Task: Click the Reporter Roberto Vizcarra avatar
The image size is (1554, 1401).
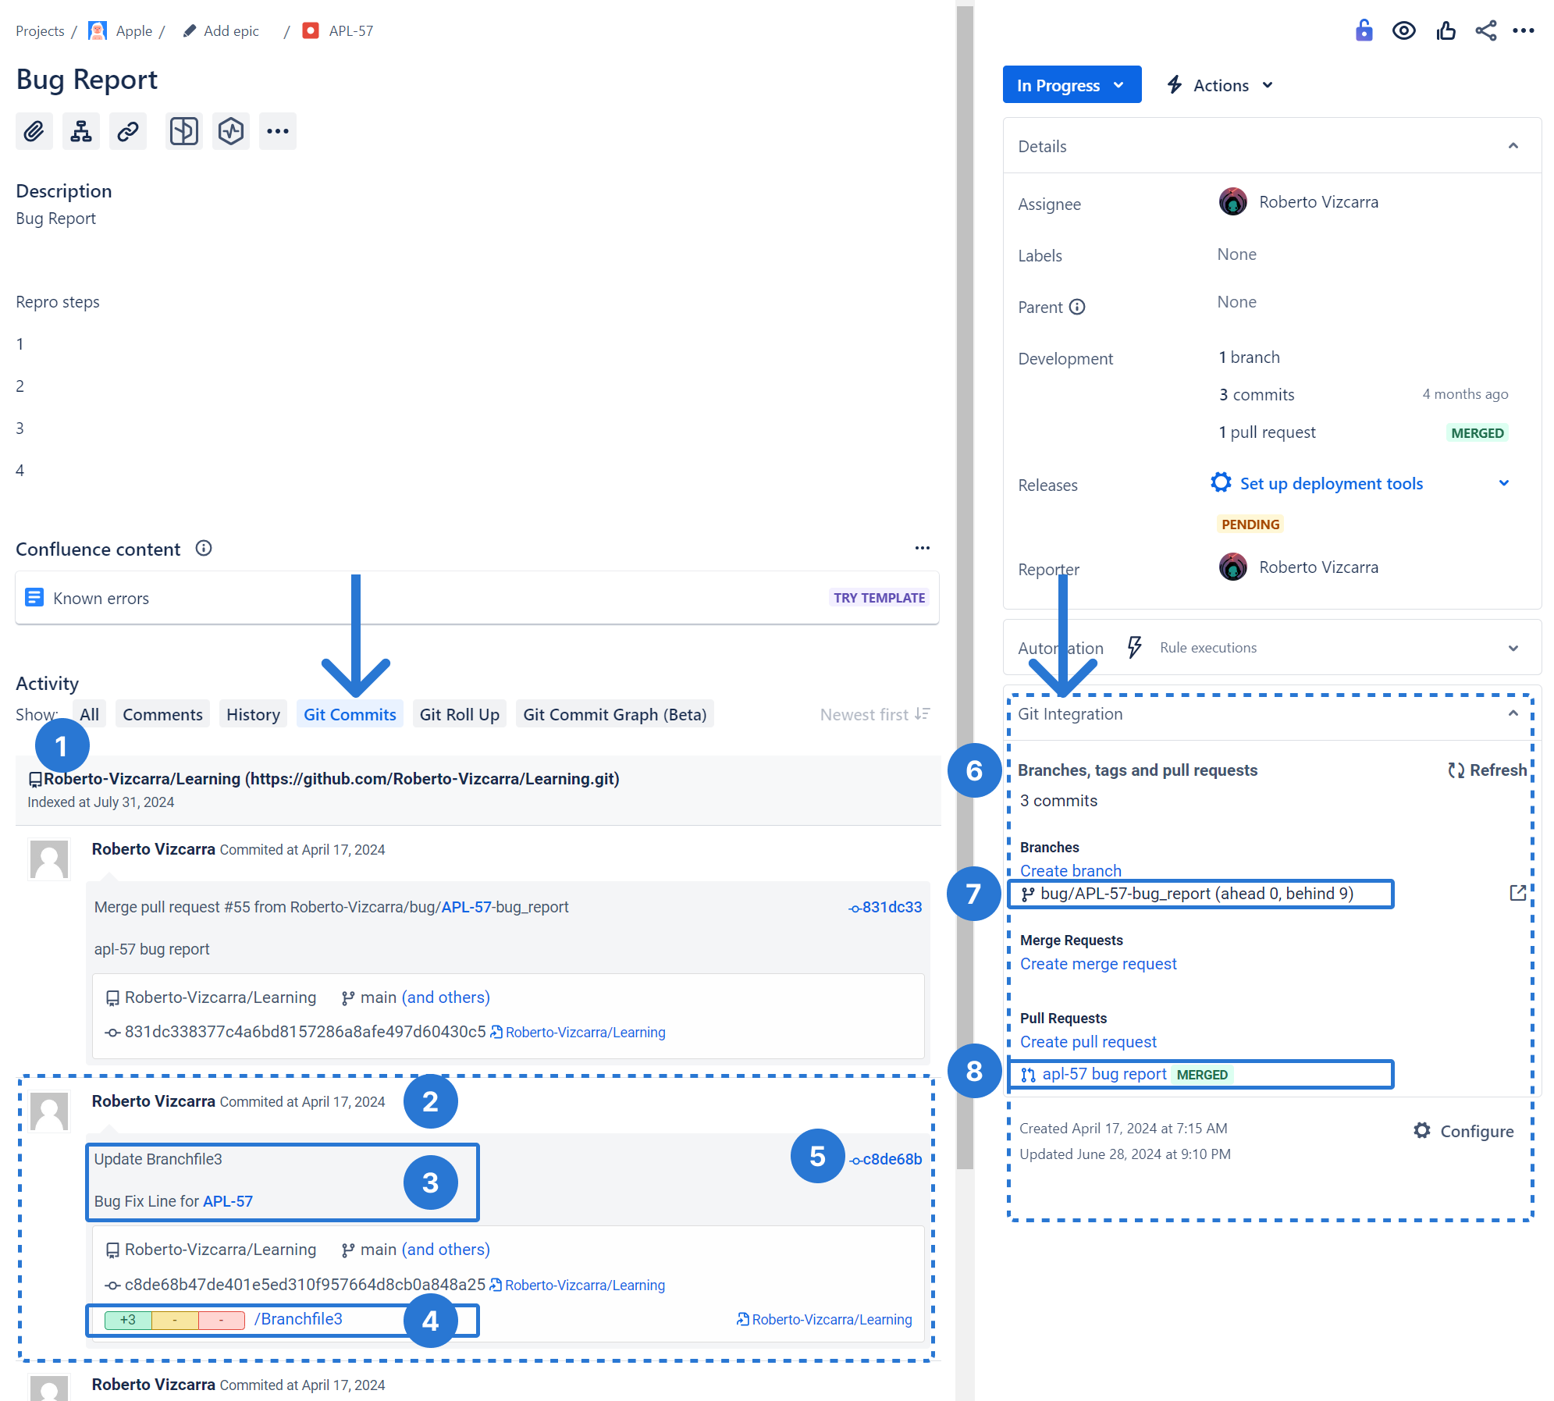Action: (x=1233, y=567)
